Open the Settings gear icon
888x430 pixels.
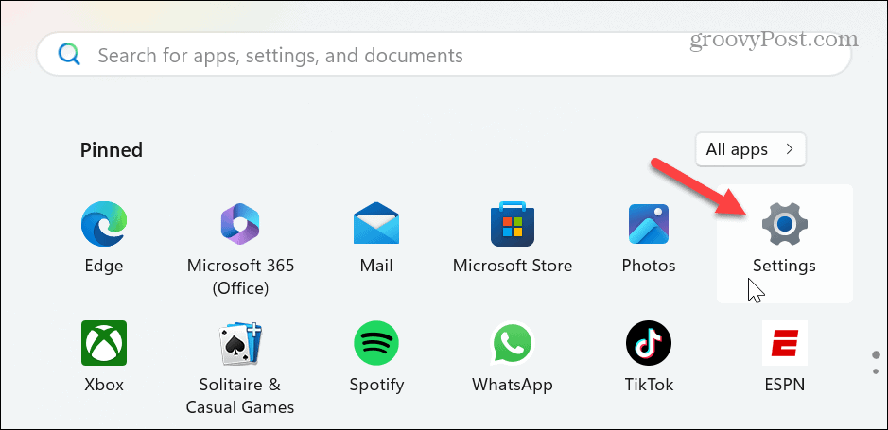(784, 224)
